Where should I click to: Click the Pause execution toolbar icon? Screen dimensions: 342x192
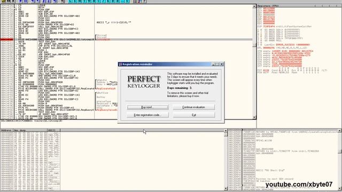pos(26,1)
